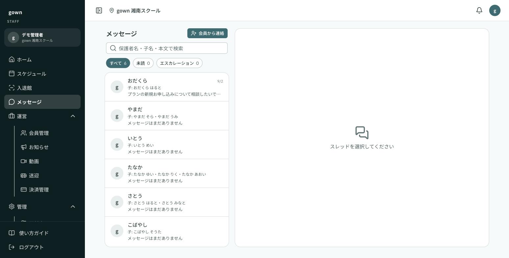Open the いとう message thread
Screen dimensions: 509x258
click(167, 145)
